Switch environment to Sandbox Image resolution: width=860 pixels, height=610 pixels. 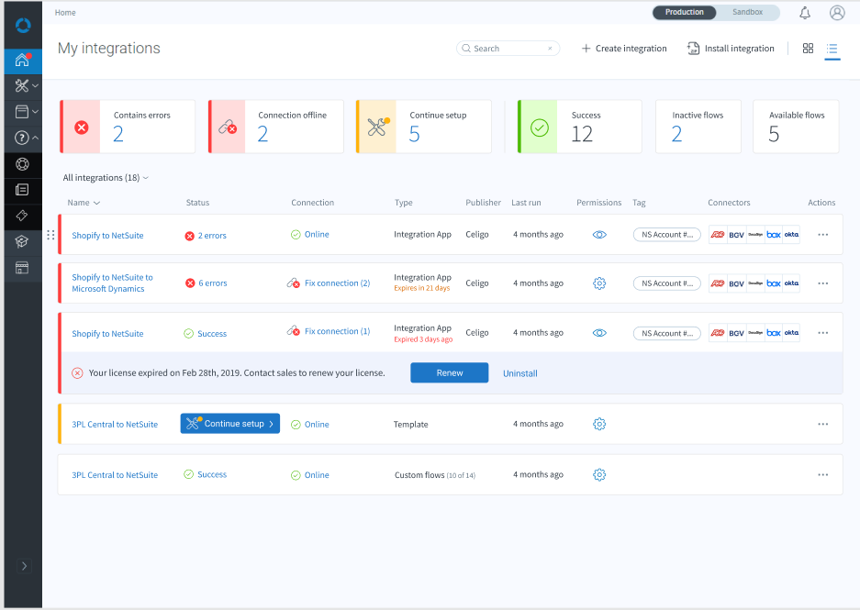pos(748,13)
